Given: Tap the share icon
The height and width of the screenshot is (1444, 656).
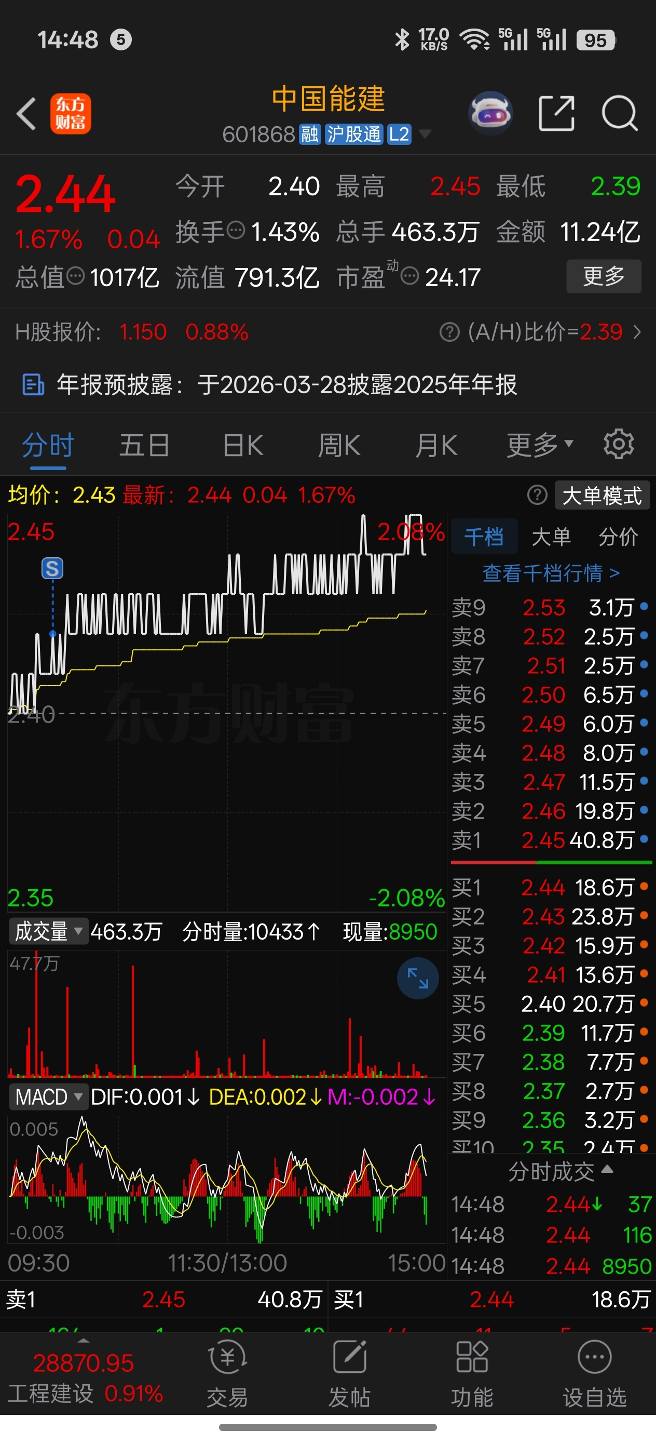Looking at the screenshot, I should pos(556,113).
